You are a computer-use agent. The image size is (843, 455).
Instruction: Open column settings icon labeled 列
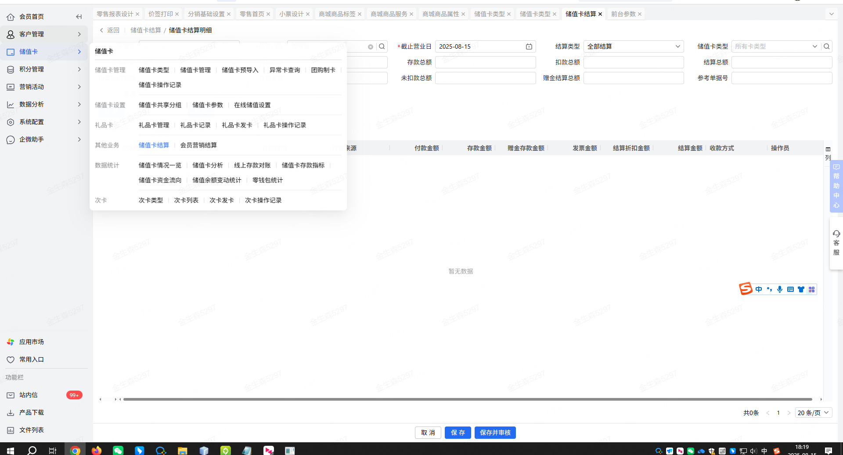pos(828,153)
